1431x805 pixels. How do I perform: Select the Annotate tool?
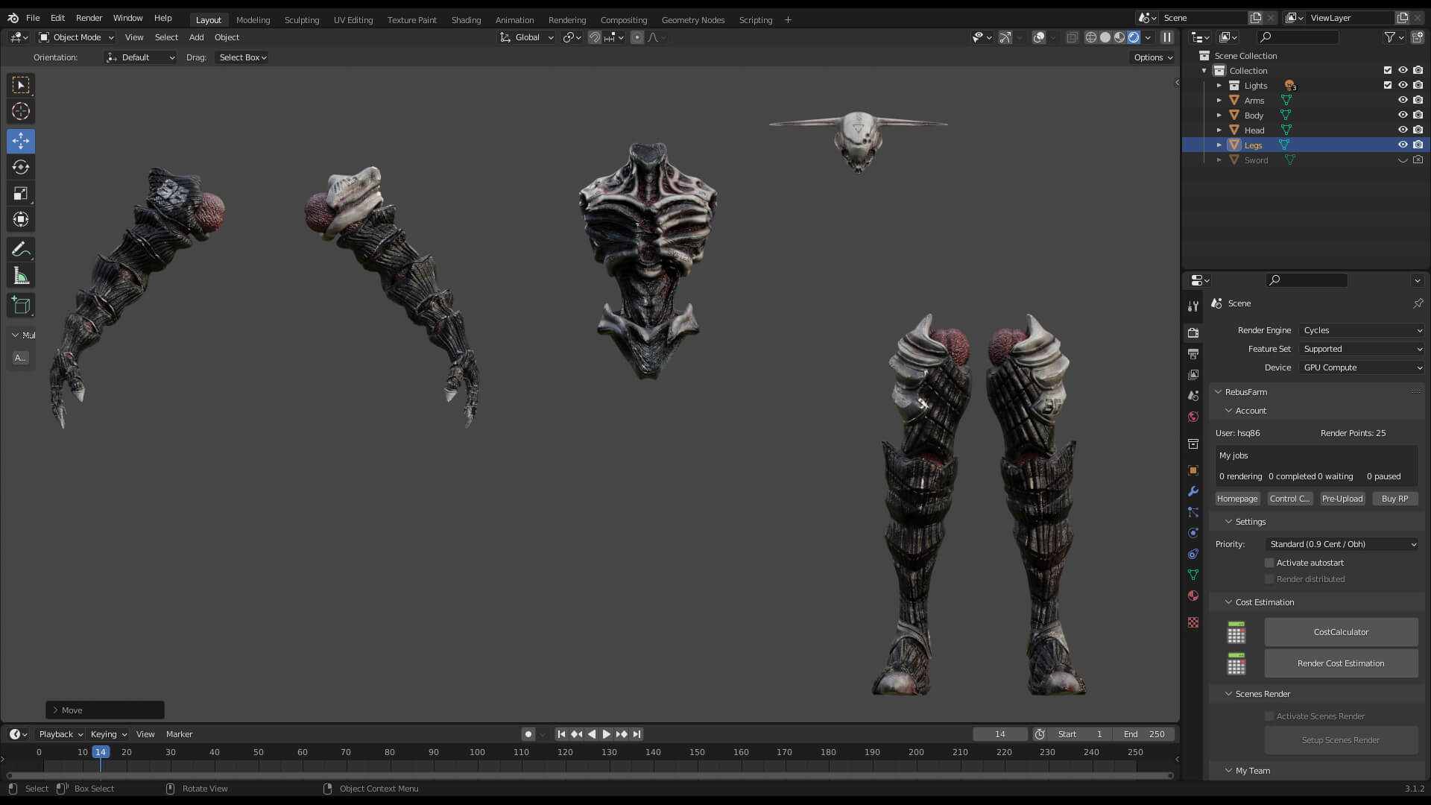pyautogui.click(x=21, y=249)
